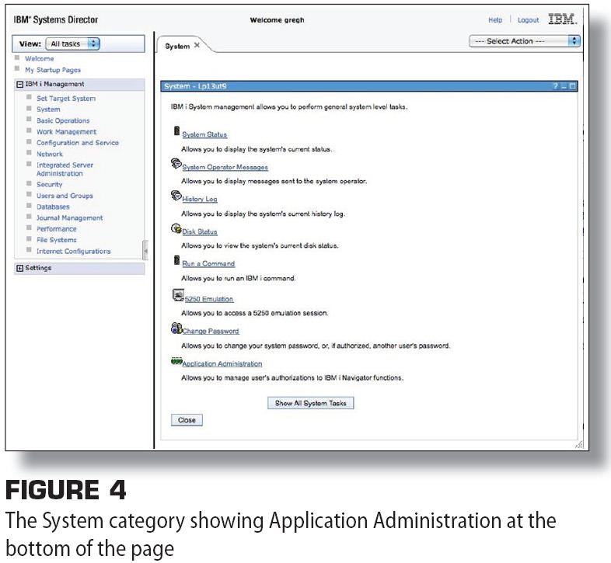Viewport: 611px width, 563px height.
Task: Click the 5250 Emulation monitor icon
Action: coord(178,295)
